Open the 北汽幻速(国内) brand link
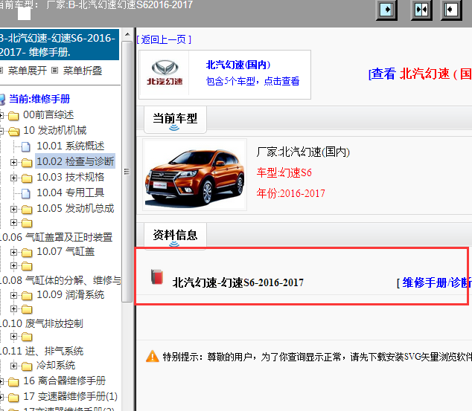Viewport: 472px width, 411px height. 237,65
